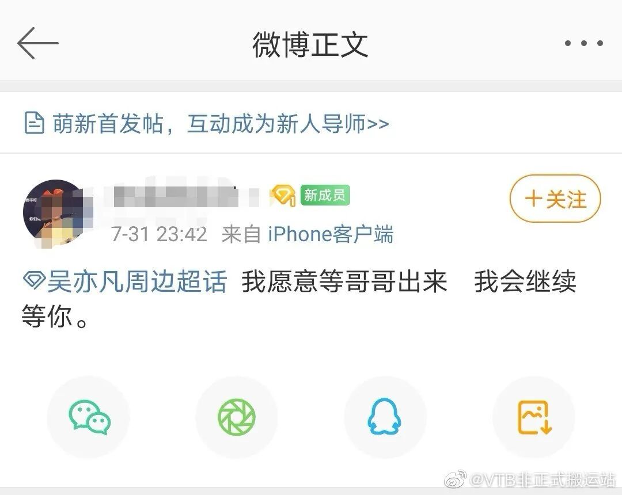The height and width of the screenshot is (495, 622).
Task: Share to WeChat via the chat bubble icon
Action: pos(90,417)
